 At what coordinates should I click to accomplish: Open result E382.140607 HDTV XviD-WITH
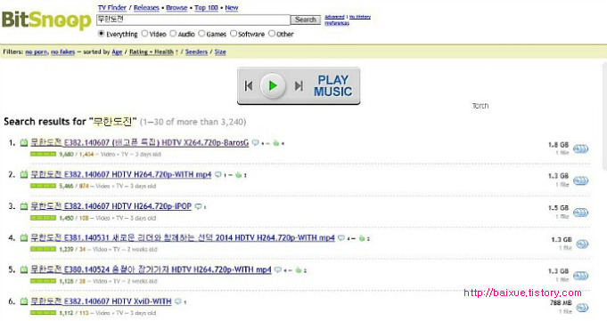[101, 301]
